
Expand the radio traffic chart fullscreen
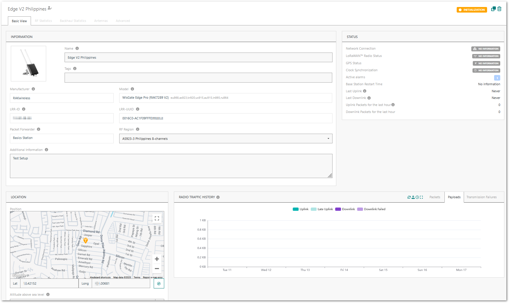pos(421,197)
